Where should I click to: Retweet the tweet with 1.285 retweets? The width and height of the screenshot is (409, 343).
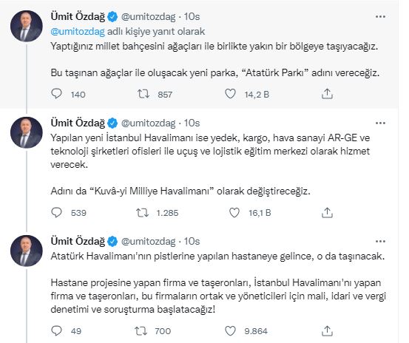[143, 213]
